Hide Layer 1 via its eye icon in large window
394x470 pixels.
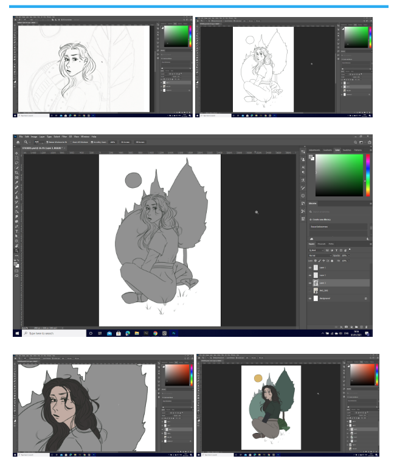coord(310,268)
